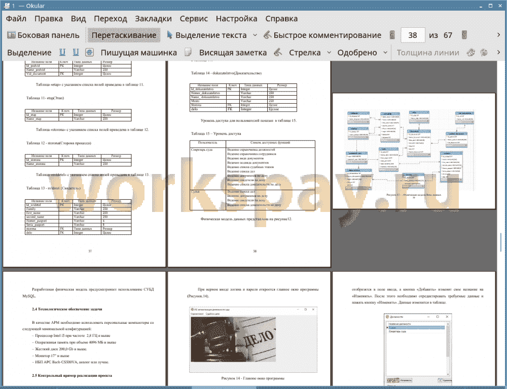The width and height of the screenshot is (507, 389).
Task: Open the Вид menu
Action: coord(78,19)
